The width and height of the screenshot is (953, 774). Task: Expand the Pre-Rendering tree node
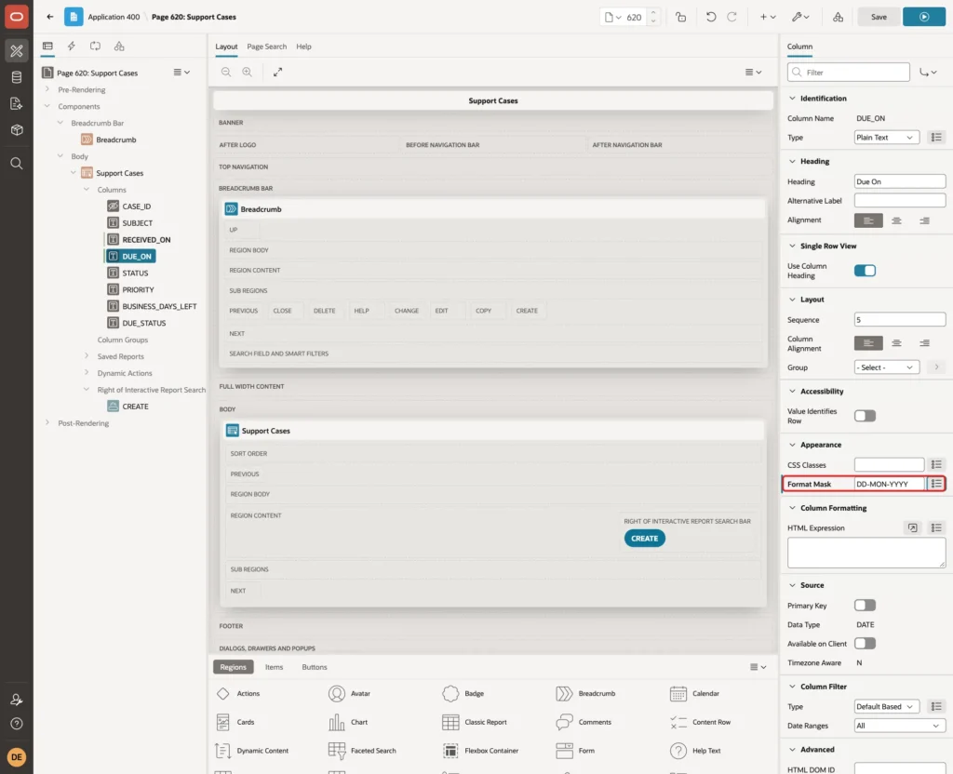[47, 89]
